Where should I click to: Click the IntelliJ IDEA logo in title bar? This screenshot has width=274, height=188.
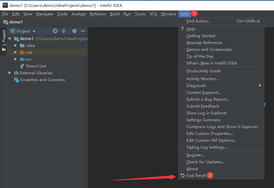(x=5, y=5)
